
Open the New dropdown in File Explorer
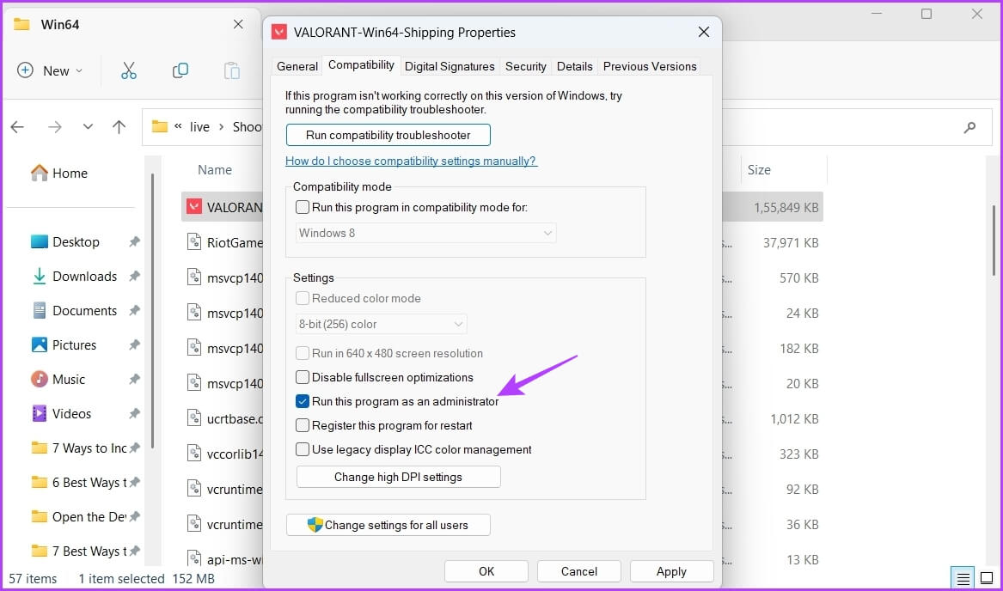point(51,70)
